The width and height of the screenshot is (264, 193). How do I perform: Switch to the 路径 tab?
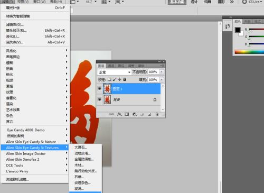click(x=121, y=66)
